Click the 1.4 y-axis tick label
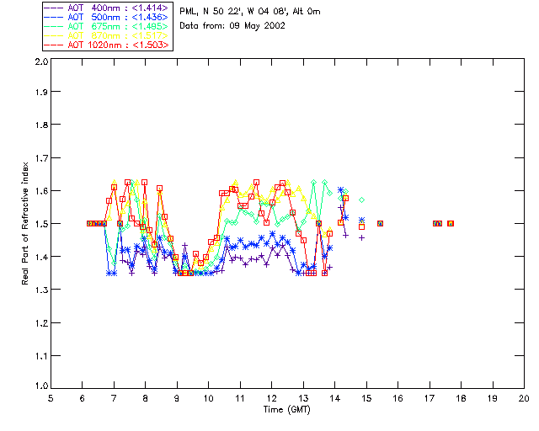The image size is (539, 431). coord(41,257)
